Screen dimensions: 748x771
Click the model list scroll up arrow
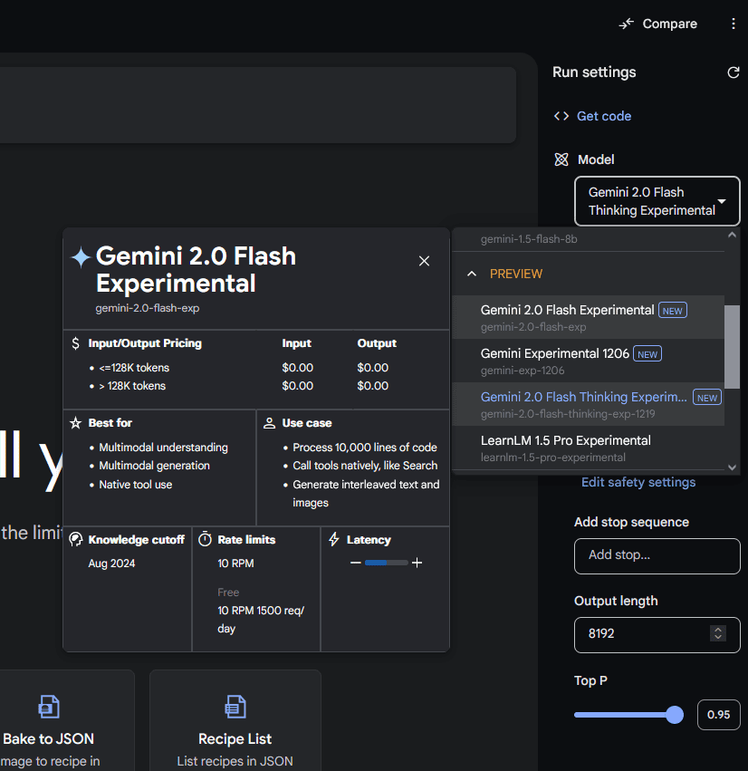tap(732, 235)
